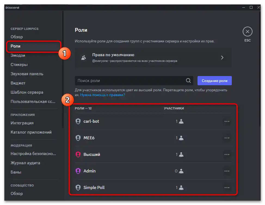The width and height of the screenshot is (265, 205).
Task: Click the MEE6 role shield icon
Action: point(78,138)
